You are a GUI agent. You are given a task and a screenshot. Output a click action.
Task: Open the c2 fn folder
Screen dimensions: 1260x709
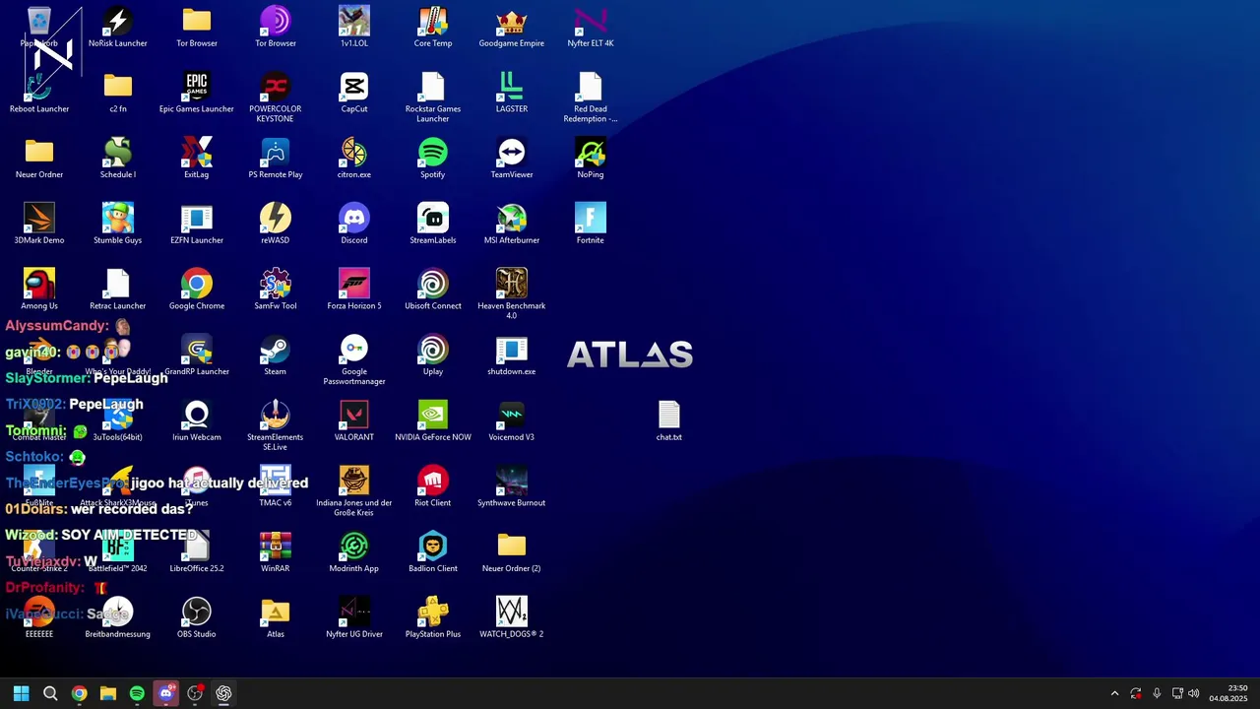coord(118,93)
